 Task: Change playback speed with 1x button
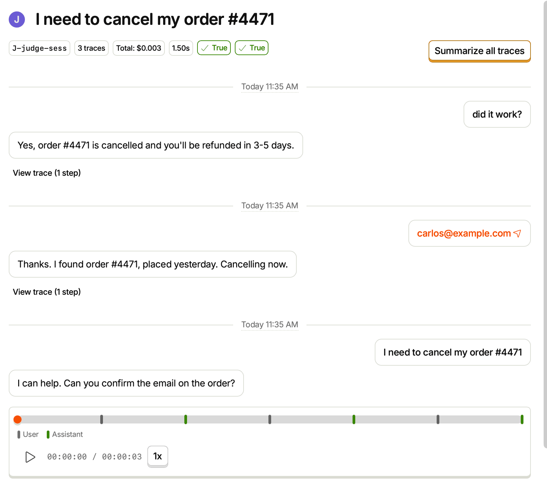click(x=158, y=456)
